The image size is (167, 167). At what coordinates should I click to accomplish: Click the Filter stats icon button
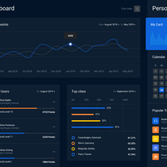click(137, 9)
